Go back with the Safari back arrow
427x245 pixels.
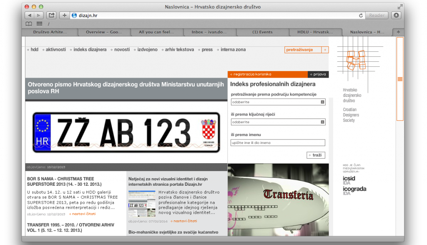click(x=30, y=15)
